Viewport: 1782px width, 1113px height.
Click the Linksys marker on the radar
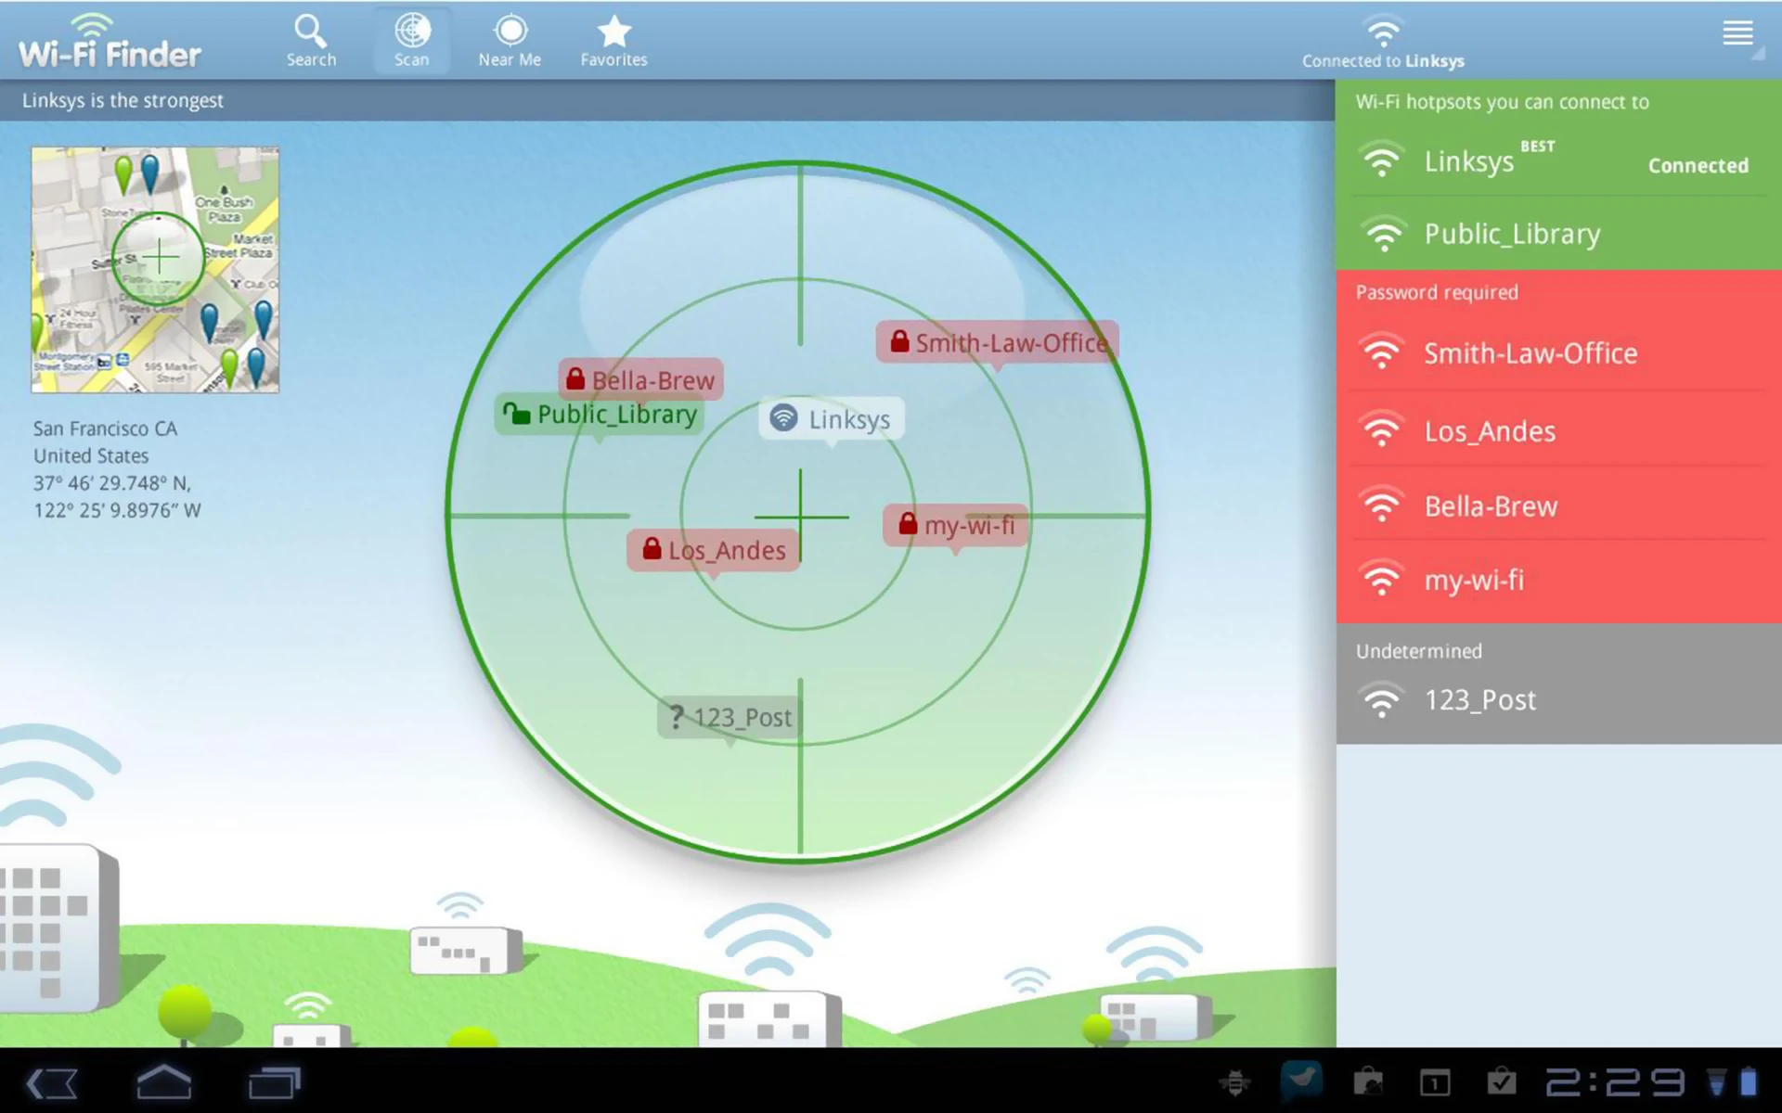tap(831, 419)
